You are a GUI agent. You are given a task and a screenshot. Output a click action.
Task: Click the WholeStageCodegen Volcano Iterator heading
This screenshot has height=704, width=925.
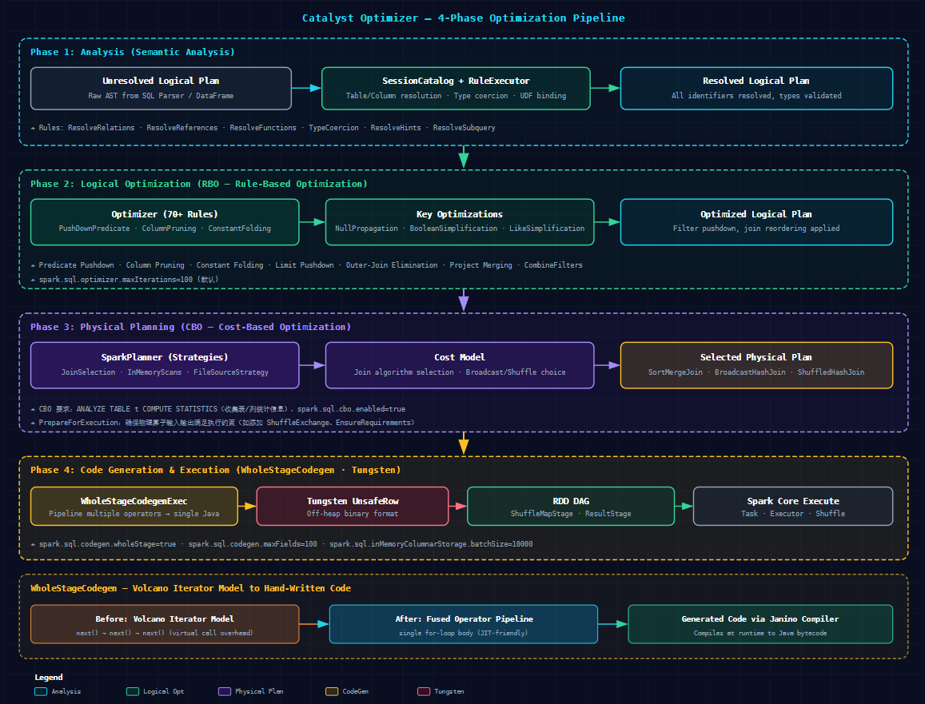click(190, 588)
